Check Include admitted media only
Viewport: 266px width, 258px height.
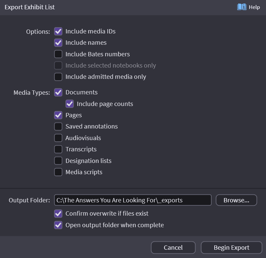58,77
